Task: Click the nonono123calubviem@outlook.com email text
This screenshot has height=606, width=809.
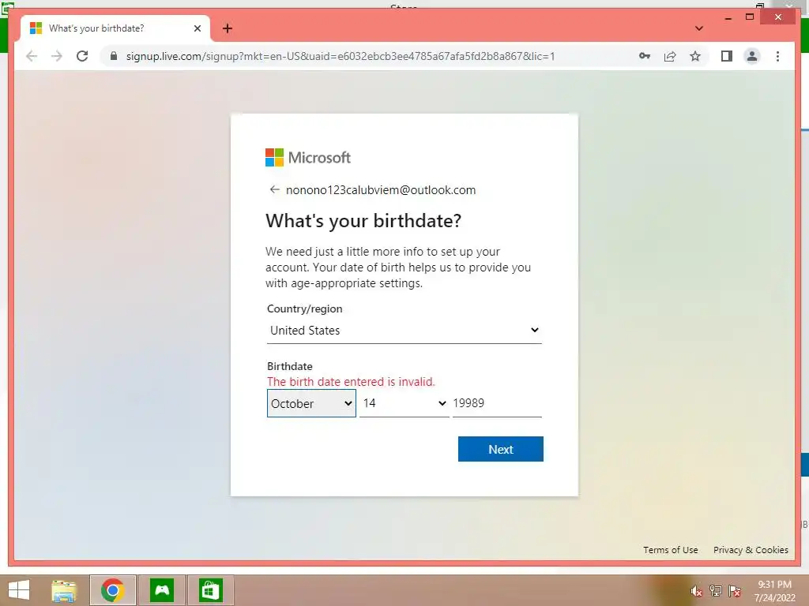Action: tap(381, 189)
